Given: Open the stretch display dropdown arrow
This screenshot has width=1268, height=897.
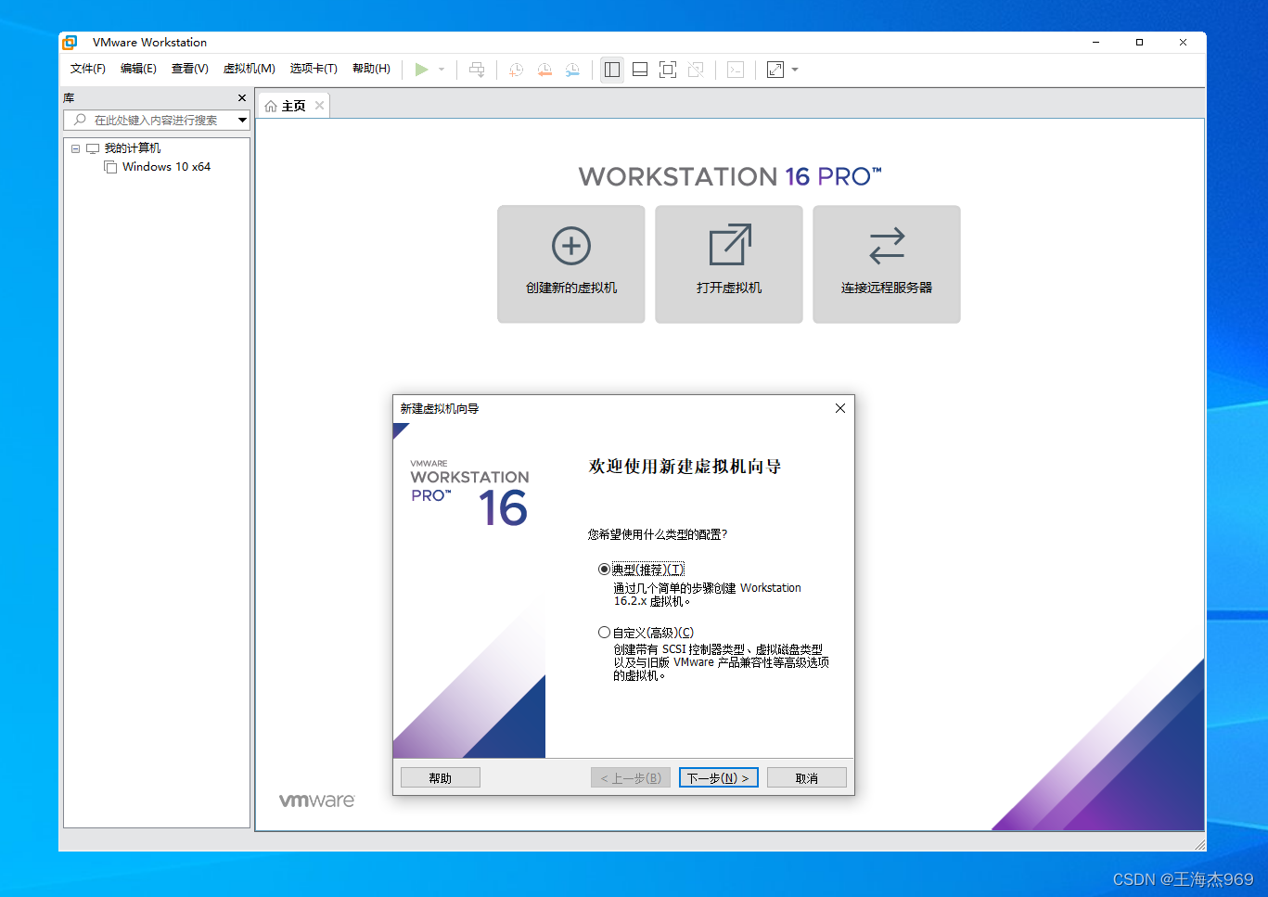Looking at the screenshot, I should click(x=795, y=70).
